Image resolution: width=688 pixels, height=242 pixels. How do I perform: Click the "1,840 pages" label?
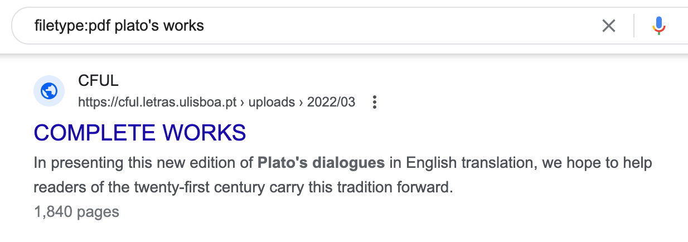pyautogui.click(x=76, y=212)
